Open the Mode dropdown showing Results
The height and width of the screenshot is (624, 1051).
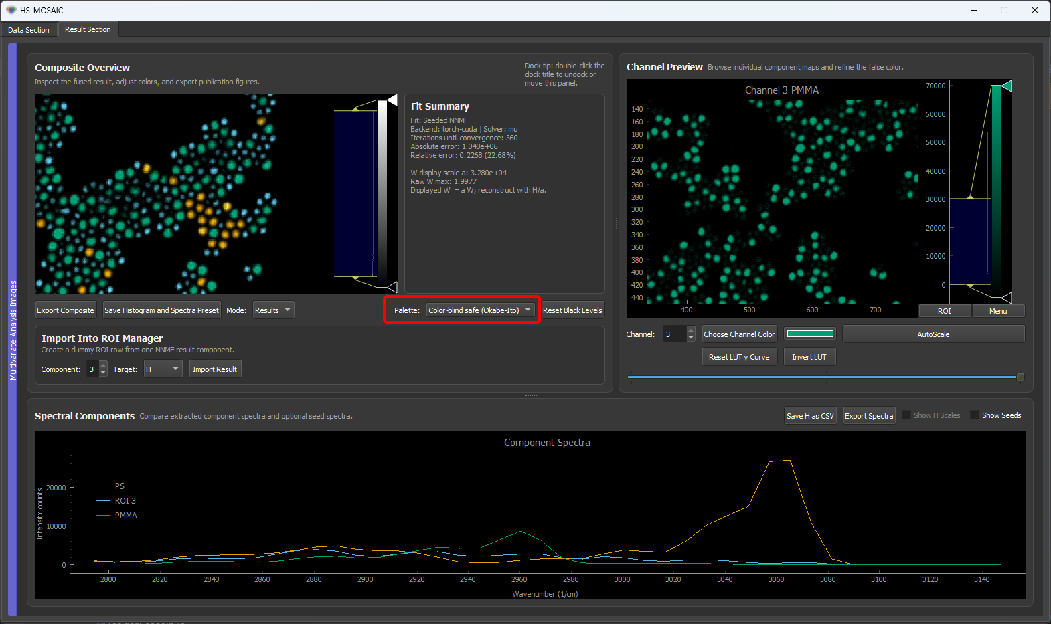(x=273, y=310)
